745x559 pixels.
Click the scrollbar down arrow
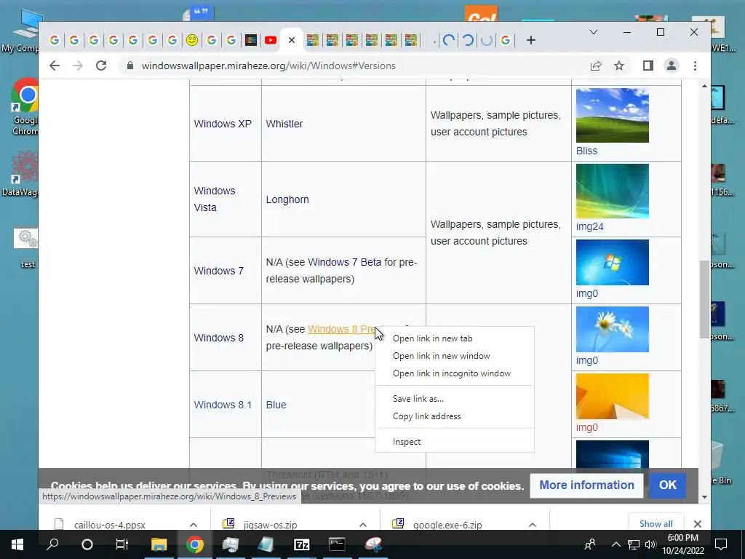pyautogui.click(x=704, y=497)
